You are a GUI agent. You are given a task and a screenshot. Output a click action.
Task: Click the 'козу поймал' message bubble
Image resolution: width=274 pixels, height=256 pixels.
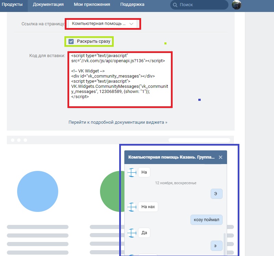(x=207, y=220)
